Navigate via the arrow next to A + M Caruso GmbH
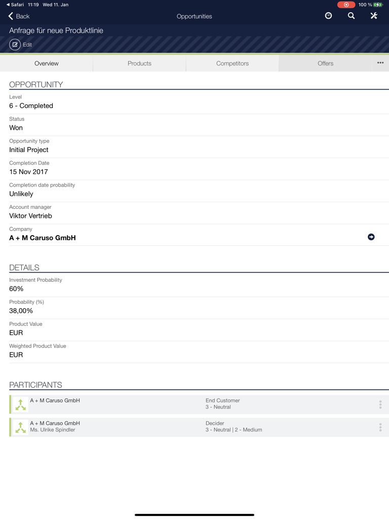 pyautogui.click(x=372, y=237)
